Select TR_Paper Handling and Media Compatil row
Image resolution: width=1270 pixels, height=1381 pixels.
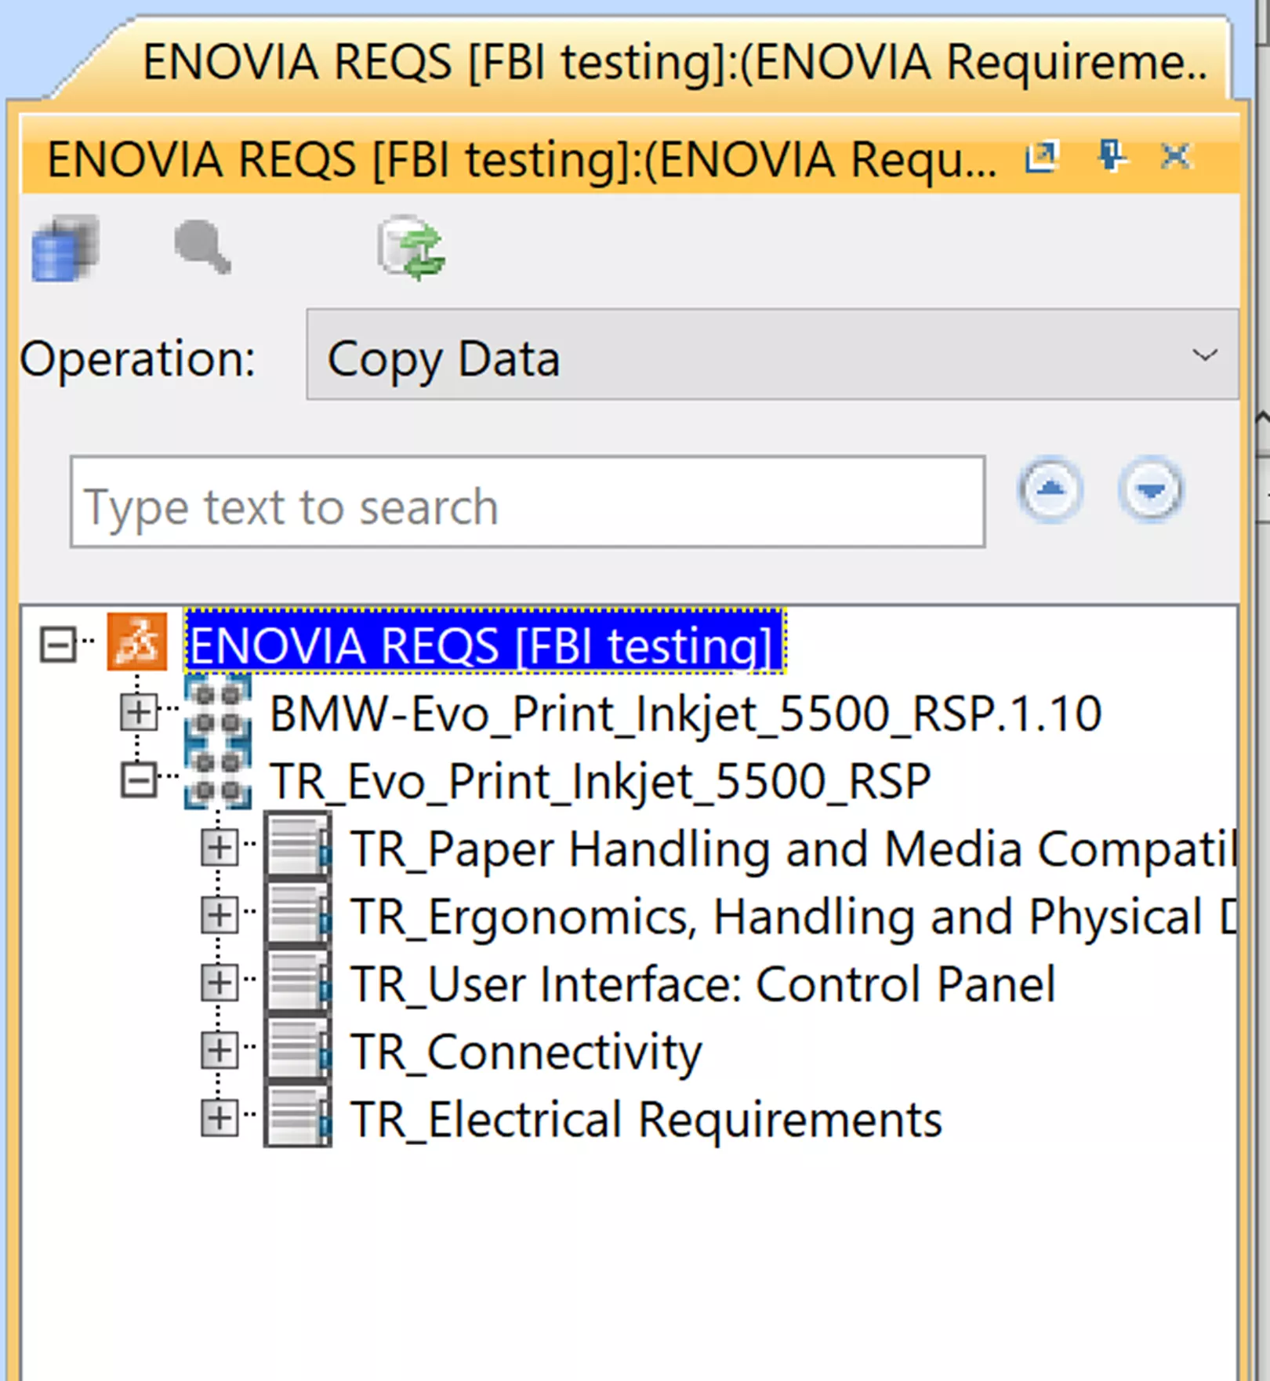[x=793, y=849]
